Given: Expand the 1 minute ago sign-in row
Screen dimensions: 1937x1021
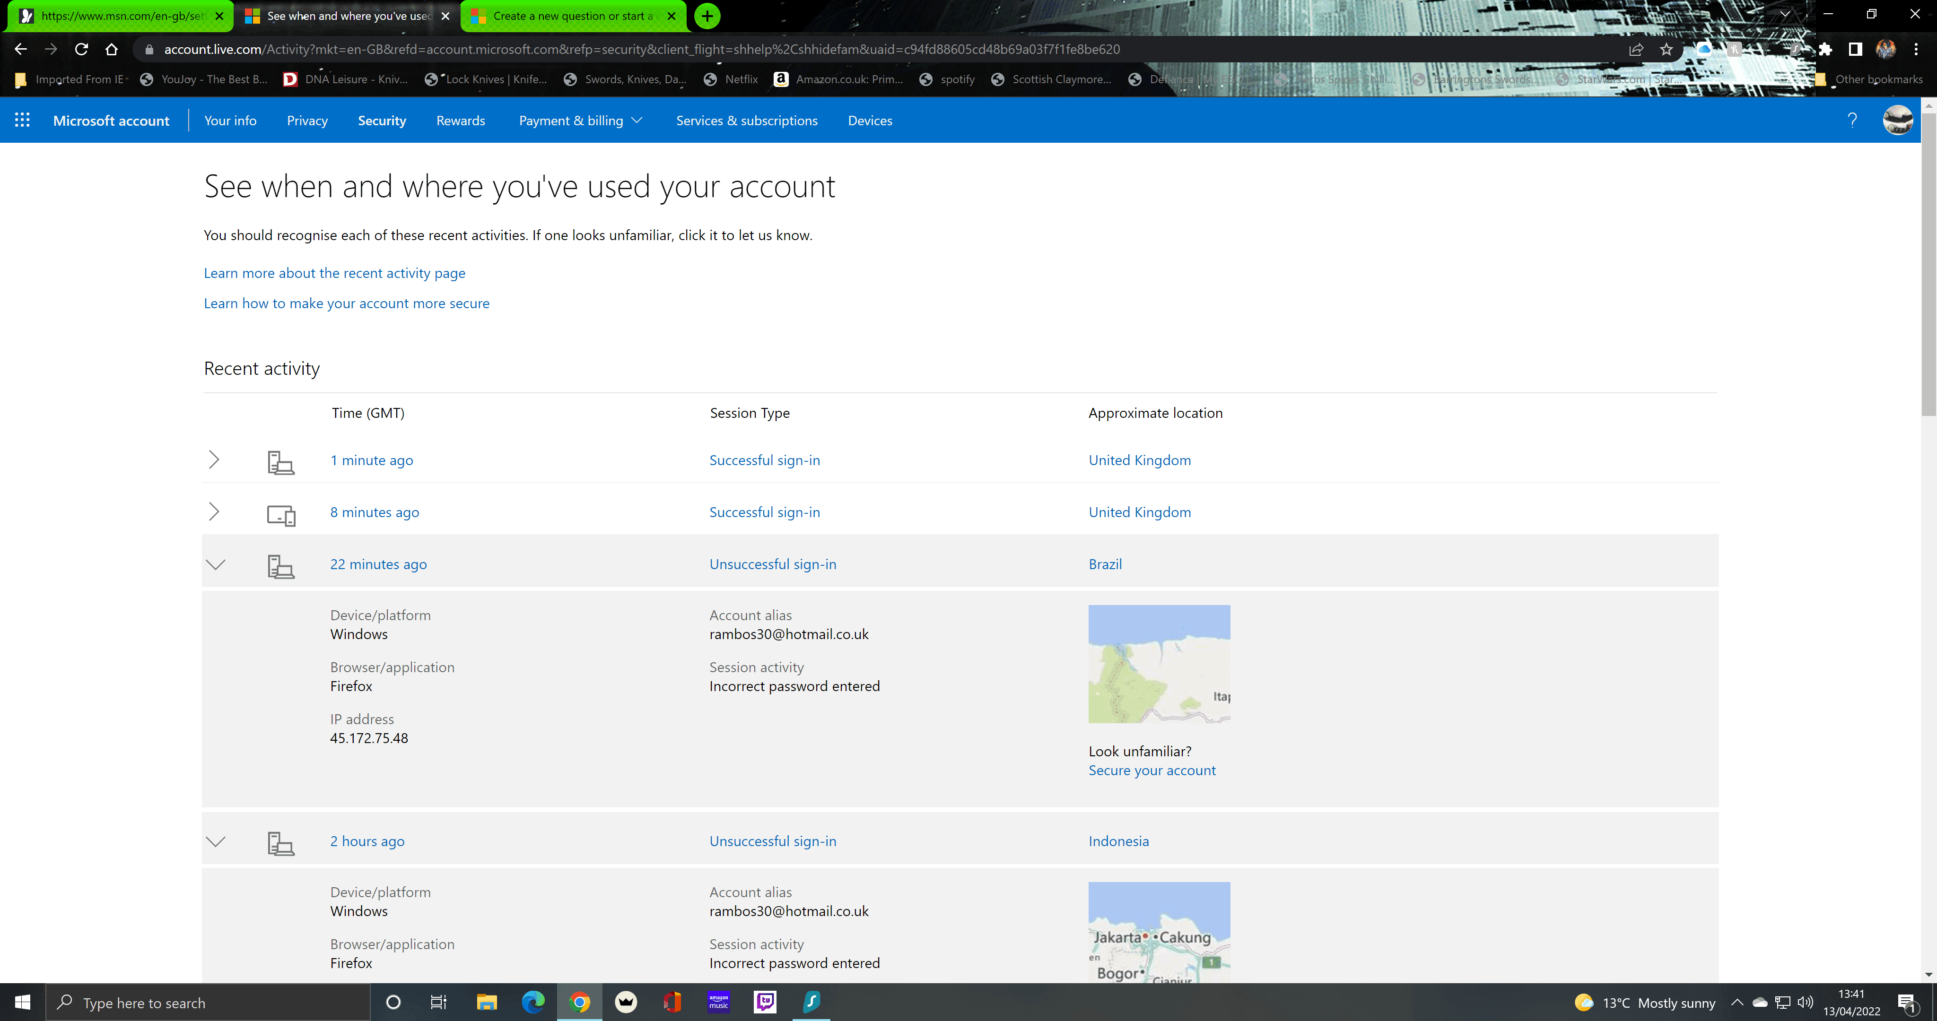Looking at the screenshot, I should click(214, 460).
